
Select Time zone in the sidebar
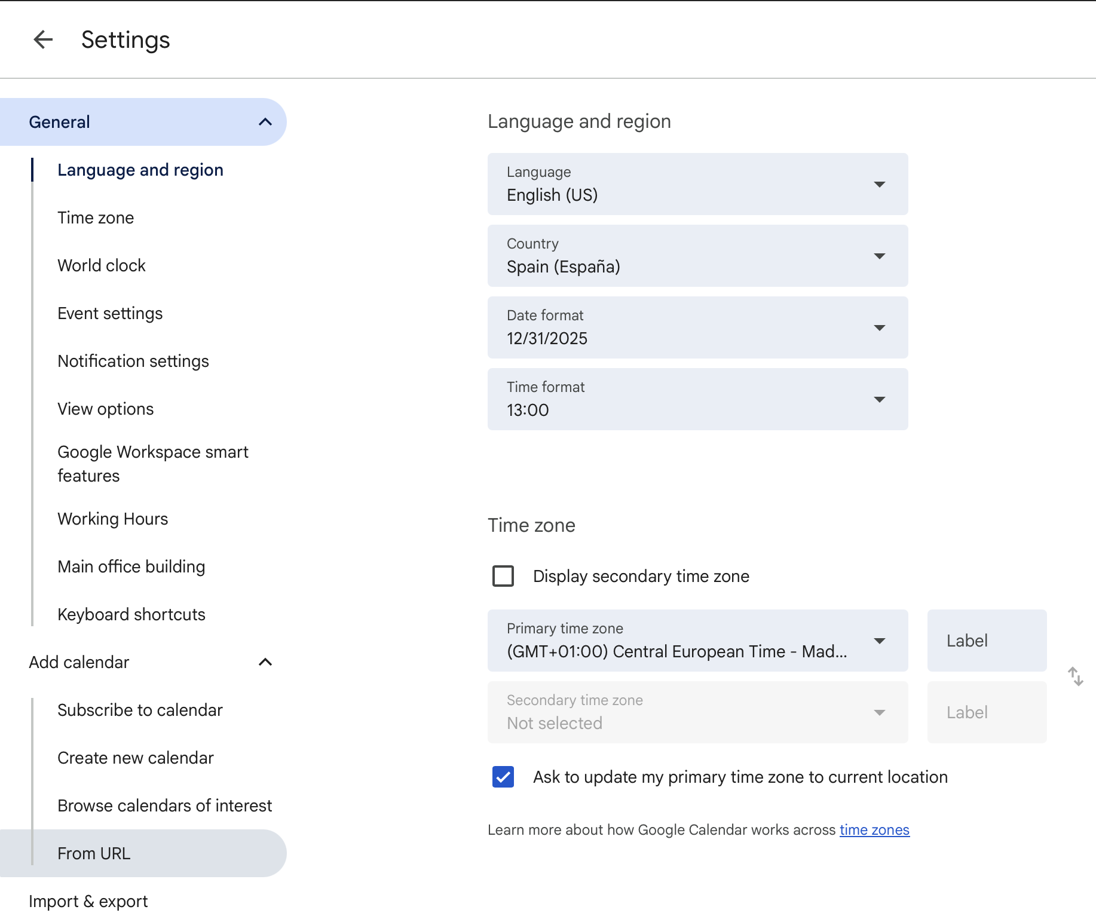[96, 218]
